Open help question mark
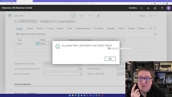The height and width of the screenshot is (97, 172). (162, 8)
